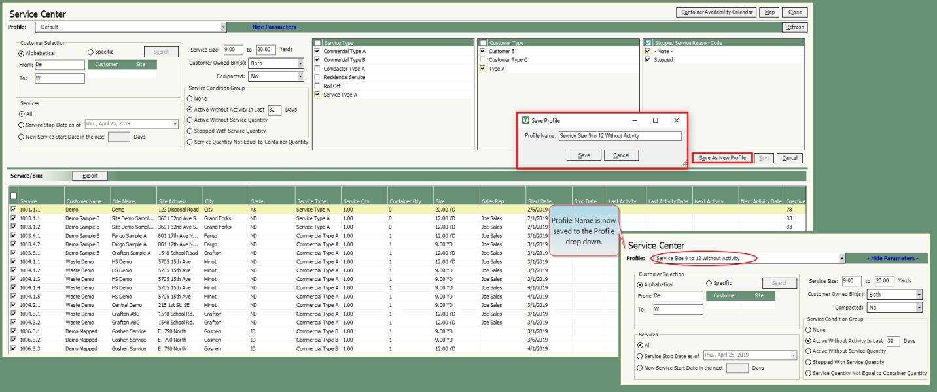
Task: Toggle the Service Type header select-all checkbox
Action: click(318, 43)
